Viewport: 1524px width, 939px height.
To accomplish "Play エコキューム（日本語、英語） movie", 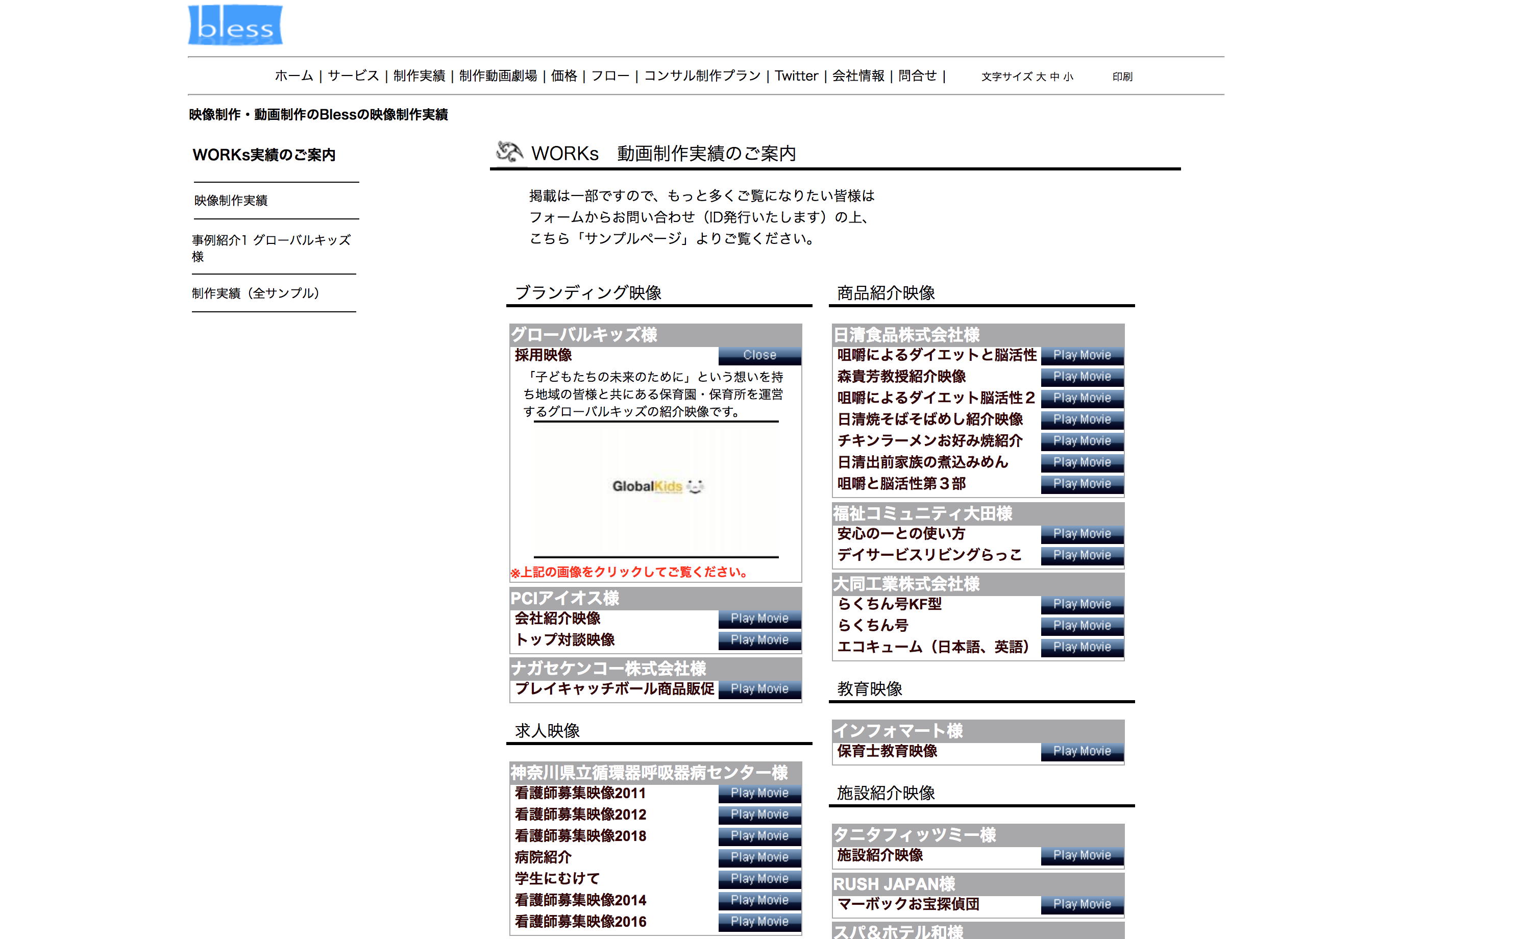I will coord(1082,647).
